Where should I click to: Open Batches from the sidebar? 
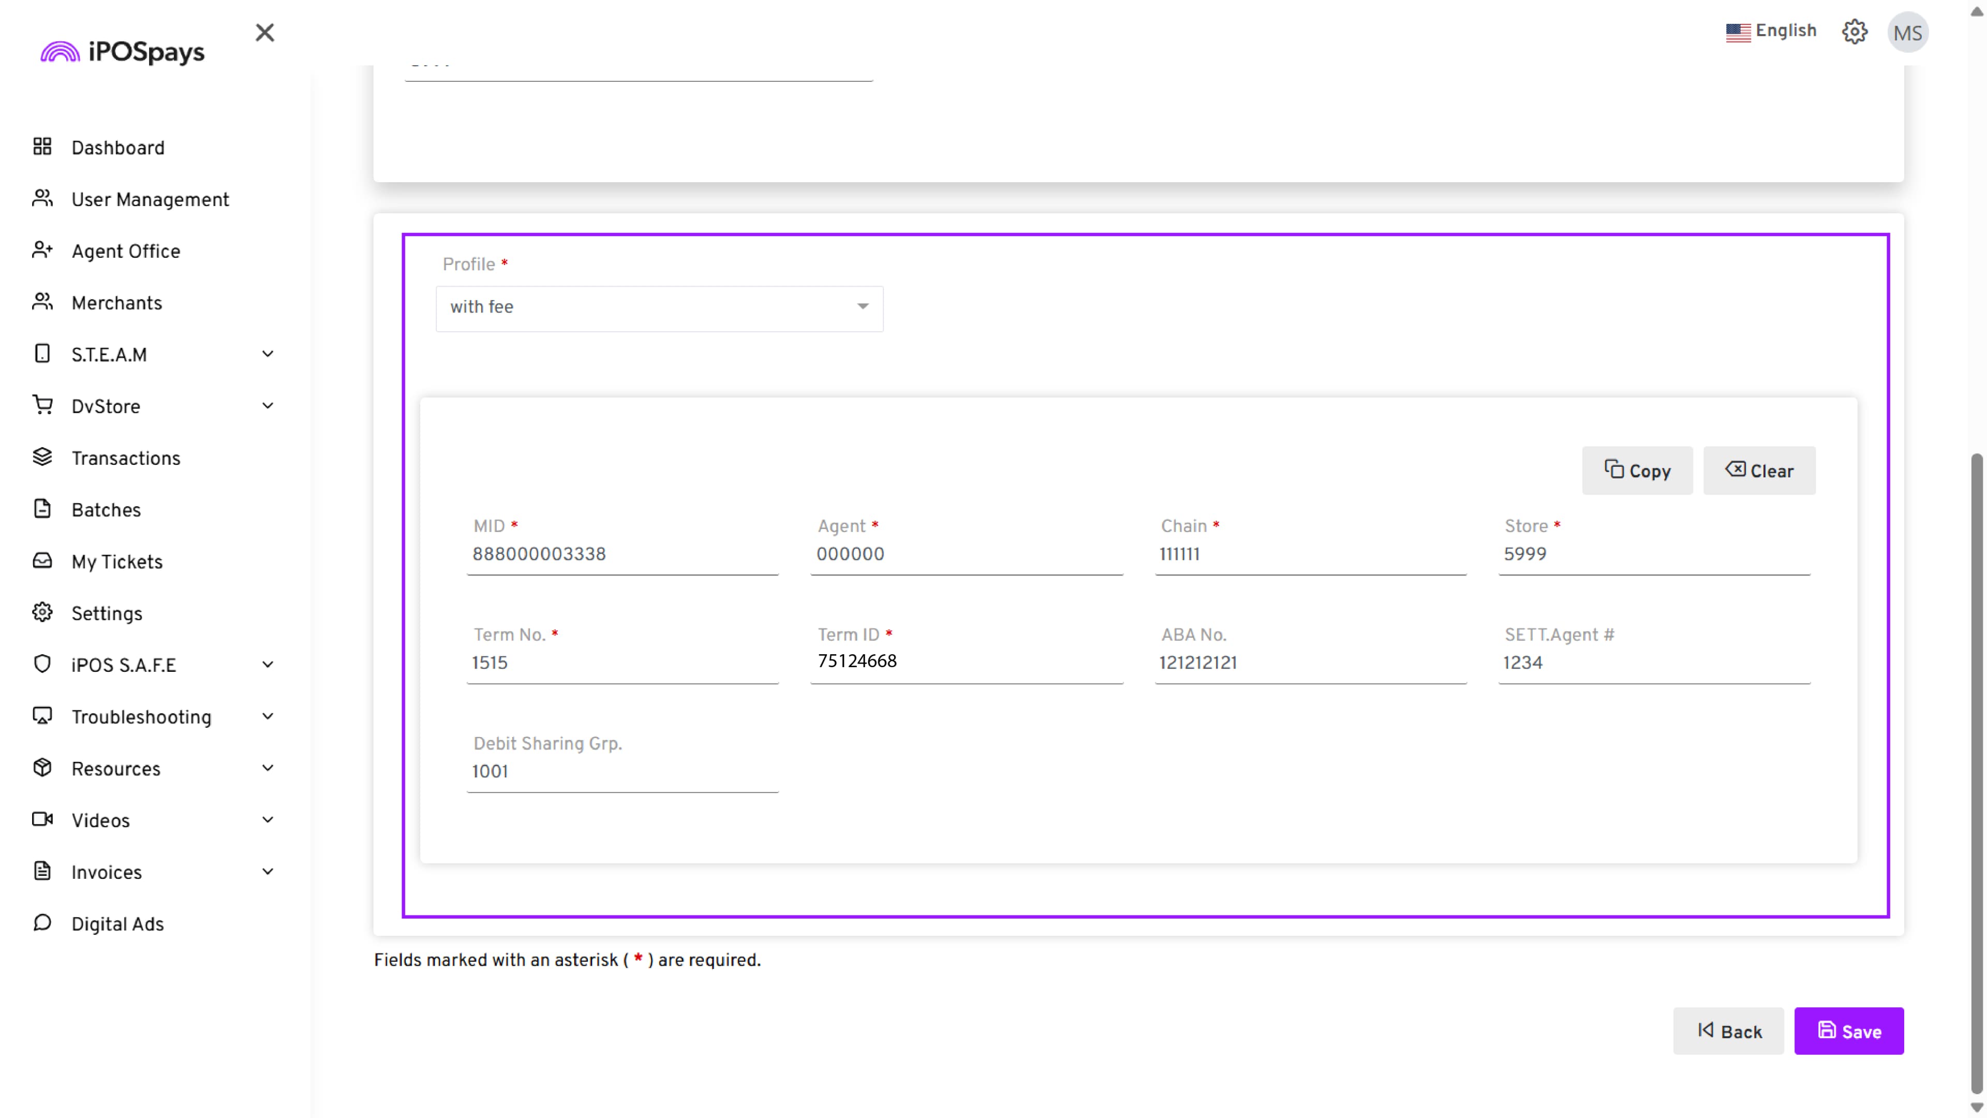point(106,509)
